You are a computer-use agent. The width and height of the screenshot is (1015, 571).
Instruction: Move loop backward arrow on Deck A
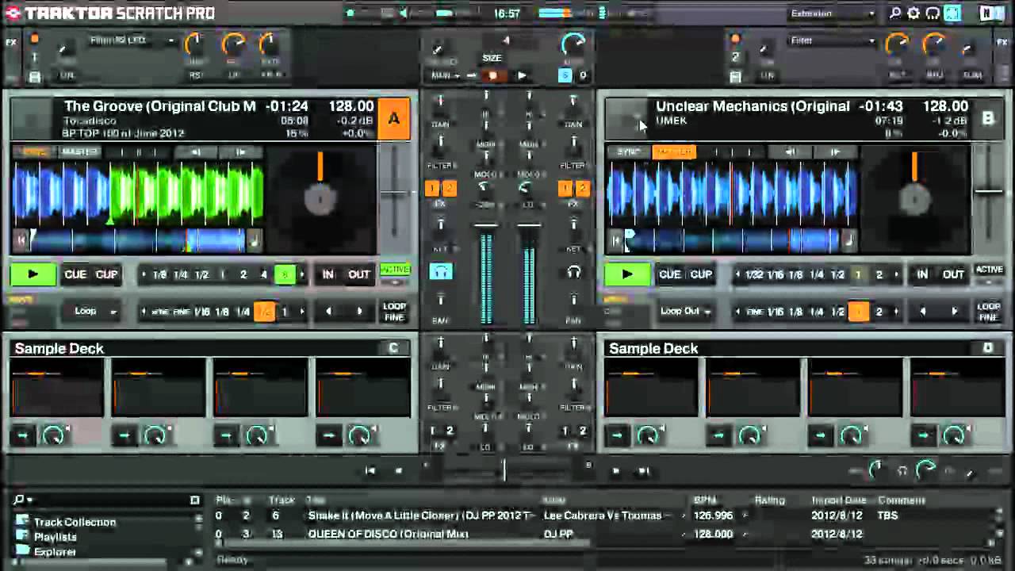point(328,312)
